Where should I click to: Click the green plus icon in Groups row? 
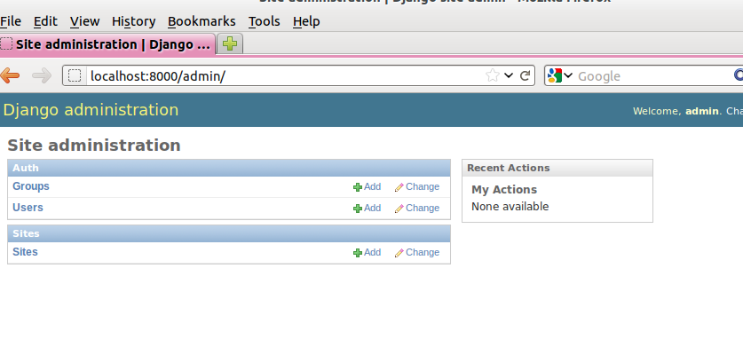coord(358,187)
